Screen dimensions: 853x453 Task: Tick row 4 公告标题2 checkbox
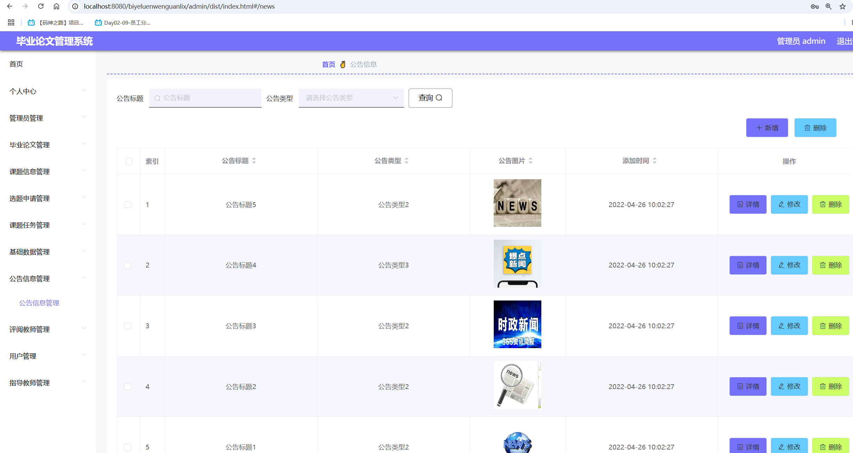(x=128, y=387)
